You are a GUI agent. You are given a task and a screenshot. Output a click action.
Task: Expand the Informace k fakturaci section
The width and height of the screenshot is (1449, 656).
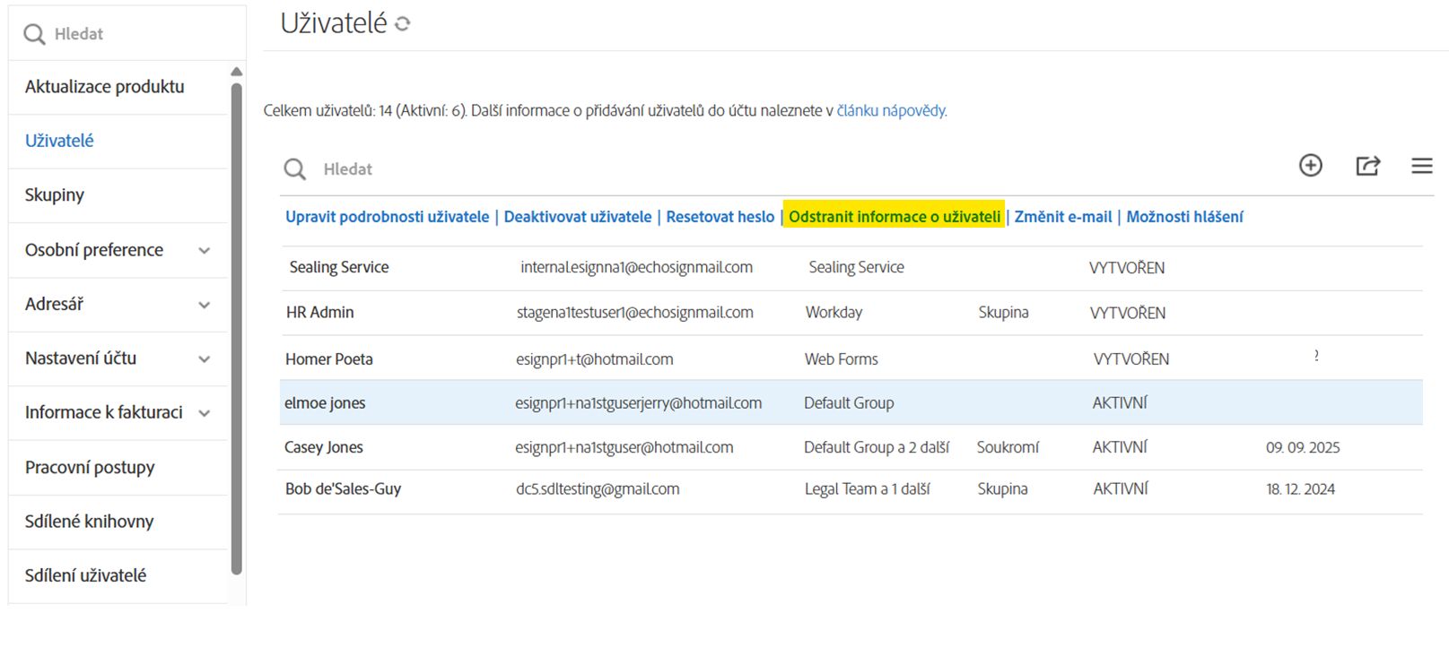(205, 413)
